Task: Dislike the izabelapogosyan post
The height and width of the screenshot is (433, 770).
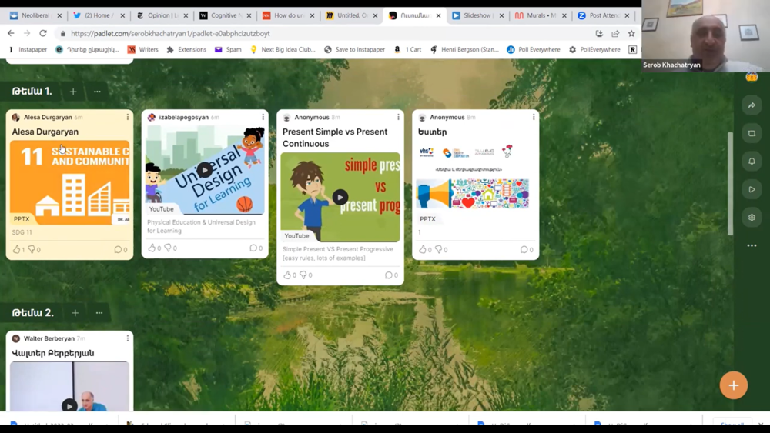Action: (168, 248)
